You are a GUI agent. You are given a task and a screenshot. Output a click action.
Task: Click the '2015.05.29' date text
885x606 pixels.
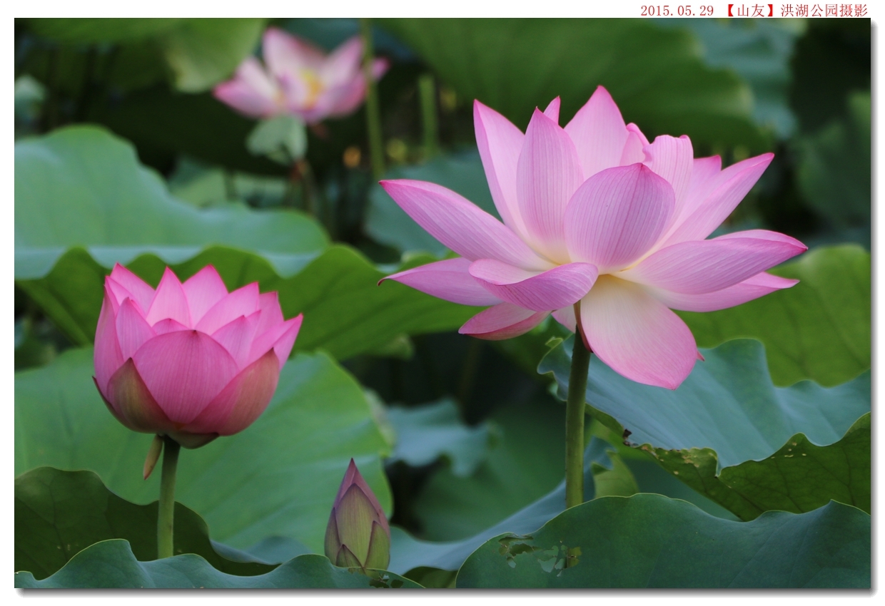pyautogui.click(x=677, y=10)
